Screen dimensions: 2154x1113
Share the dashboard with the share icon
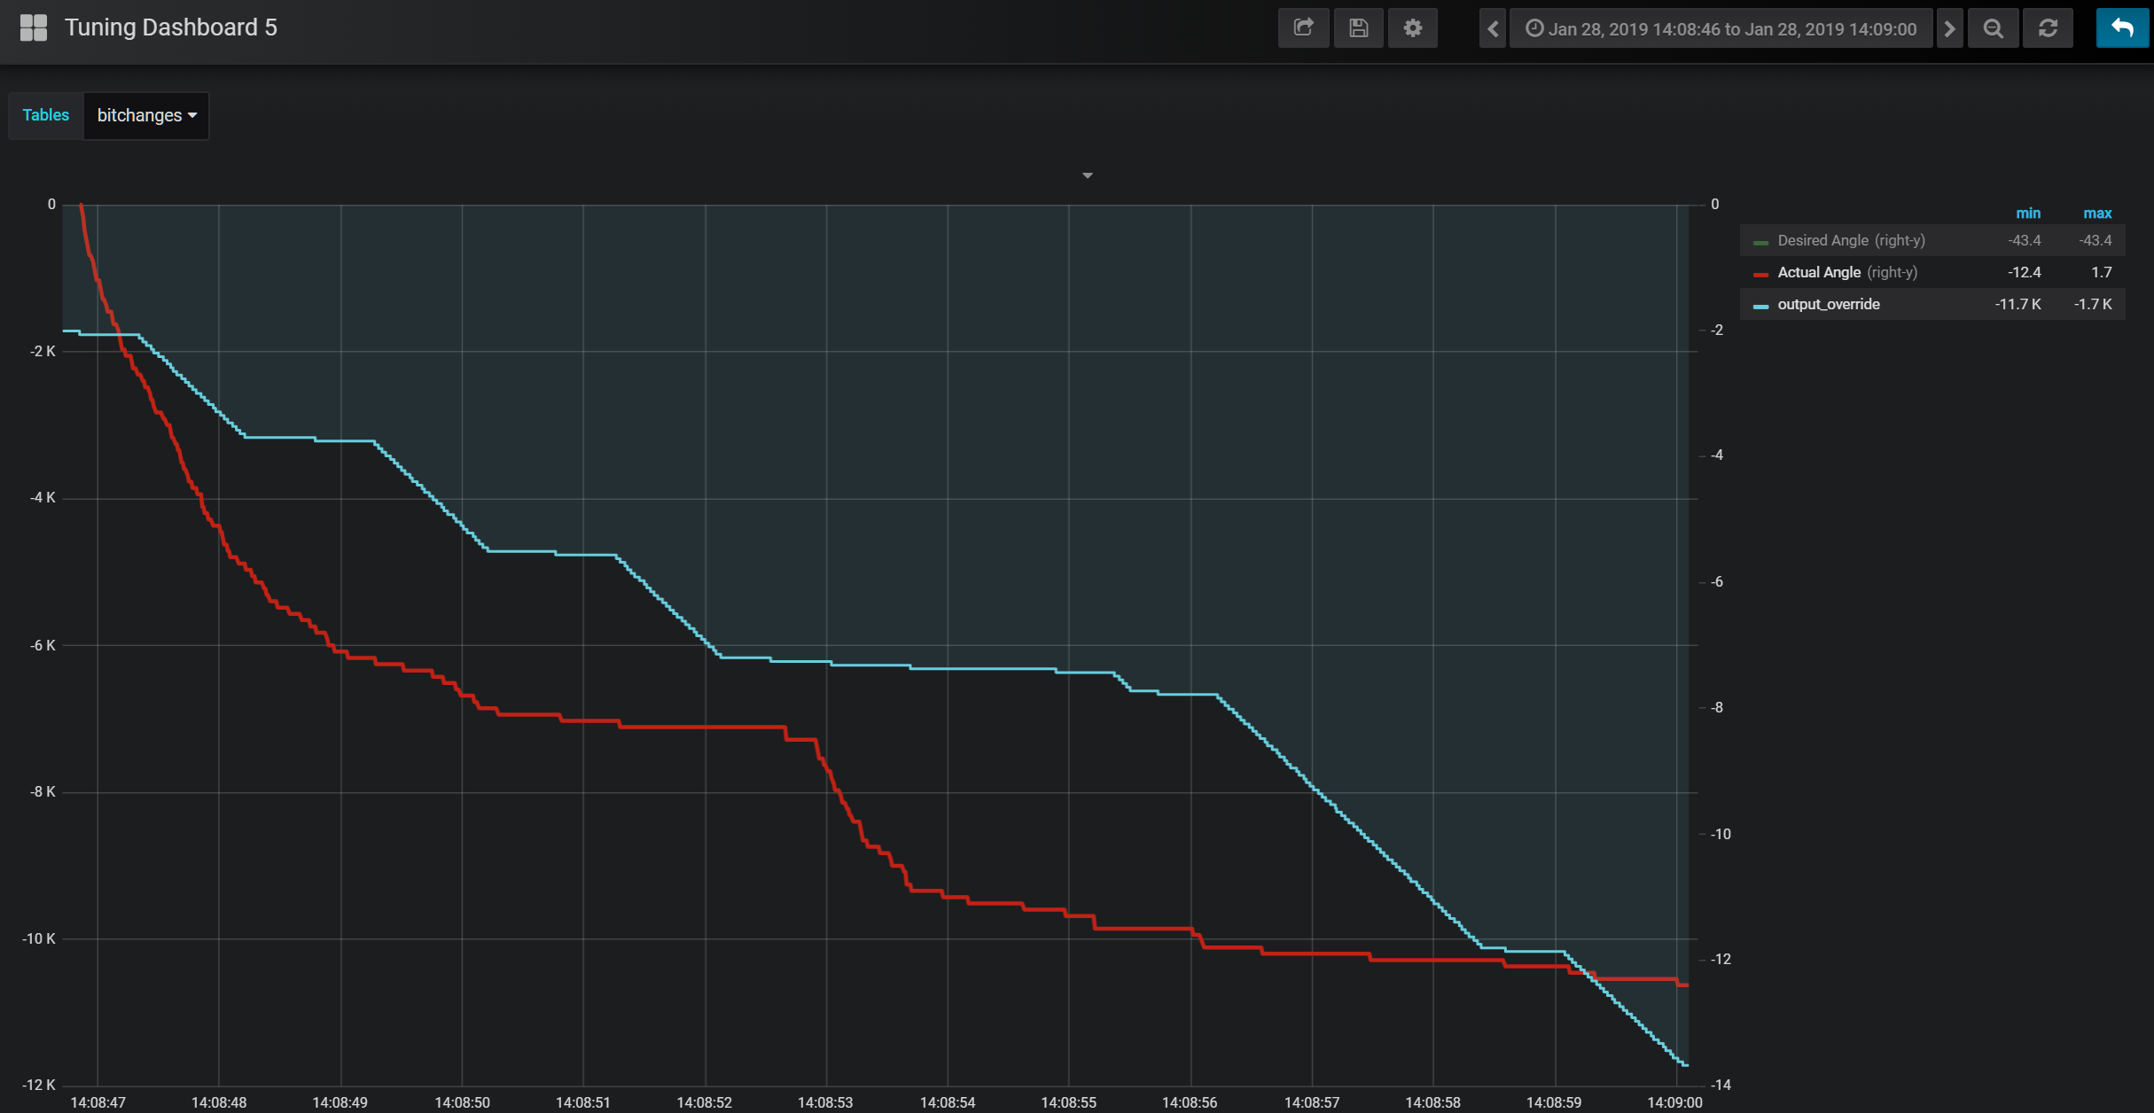pyautogui.click(x=1303, y=28)
